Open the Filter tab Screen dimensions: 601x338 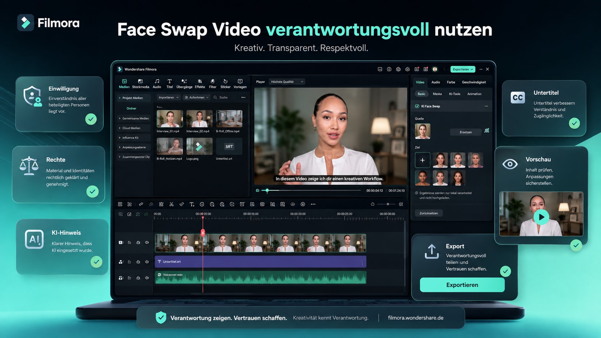(x=212, y=84)
